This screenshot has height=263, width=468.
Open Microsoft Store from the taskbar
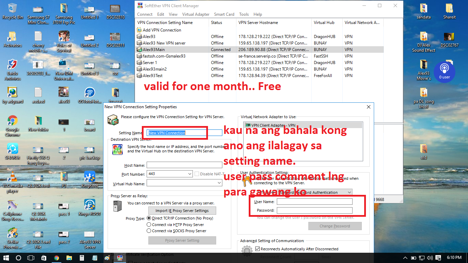tap(44, 258)
